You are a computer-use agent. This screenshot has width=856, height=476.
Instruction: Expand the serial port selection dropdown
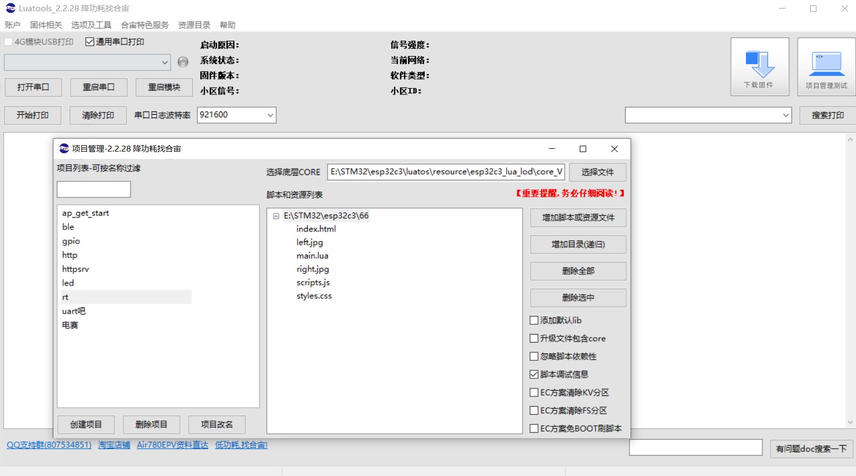(x=165, y=62)
